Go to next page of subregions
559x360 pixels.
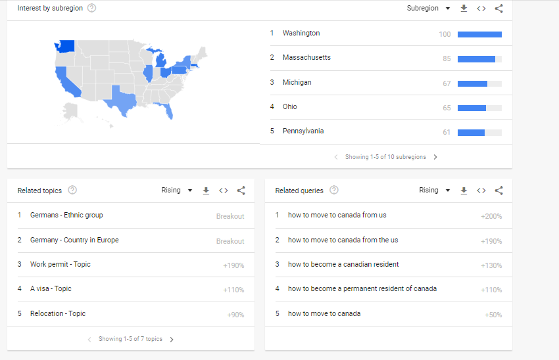(435, 157)
